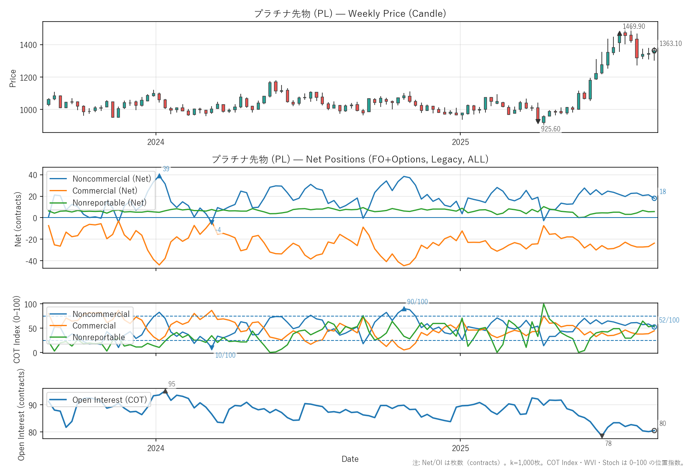691x471 pixels.
Task: Click the 10/100 COT Index label
Action: click(225, 355)
